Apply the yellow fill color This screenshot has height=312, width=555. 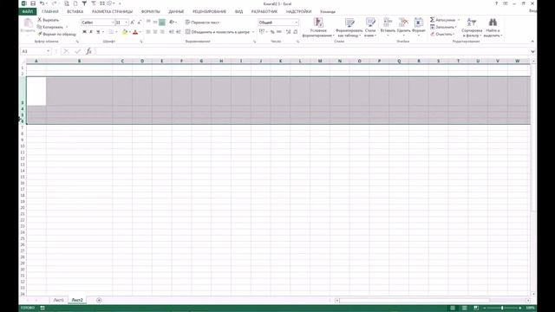(x=125, y=32)
